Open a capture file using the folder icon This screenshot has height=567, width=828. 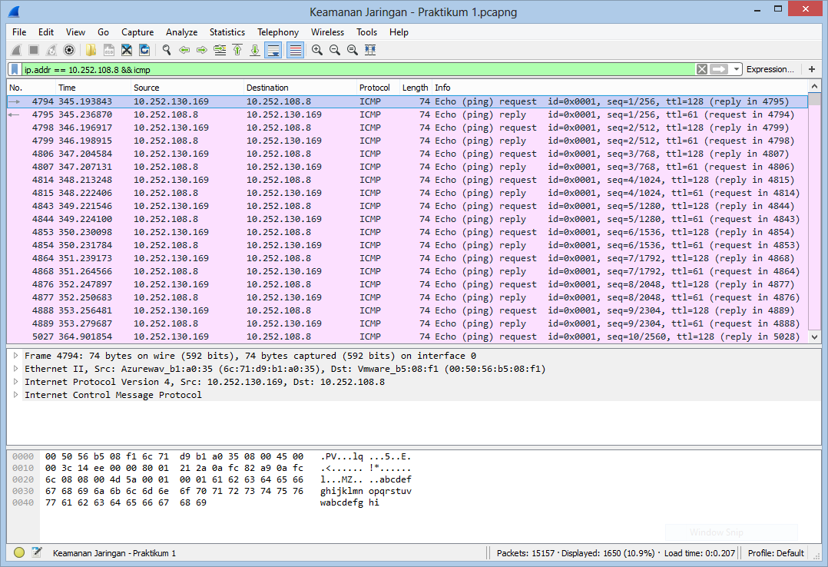point(91,50)
